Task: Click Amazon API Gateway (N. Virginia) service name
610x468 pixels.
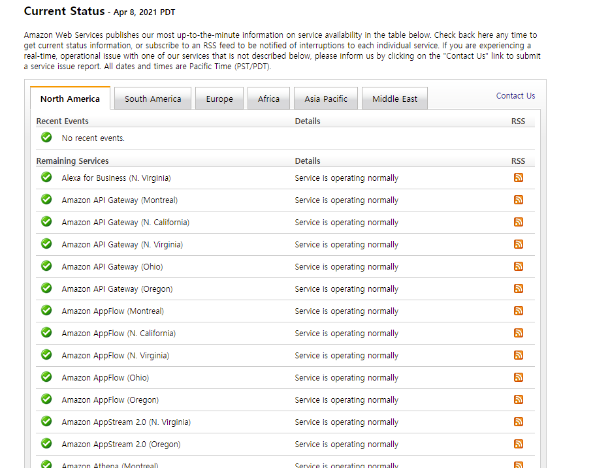Action: coord(122,245)
